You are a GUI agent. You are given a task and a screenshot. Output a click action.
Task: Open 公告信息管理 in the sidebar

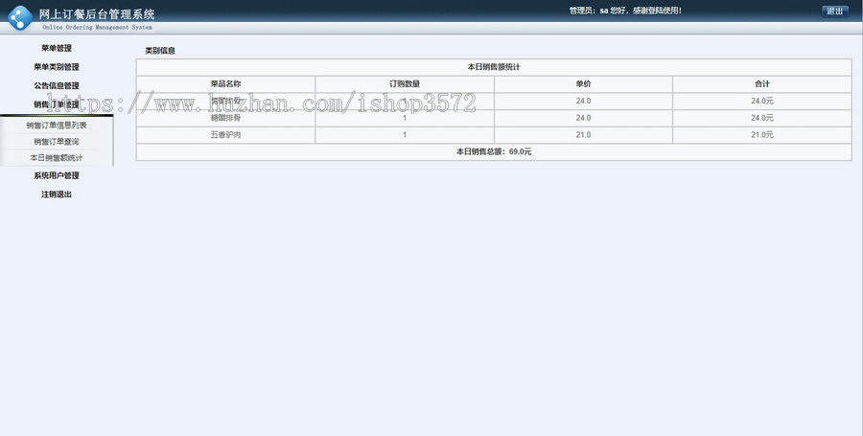57,86
